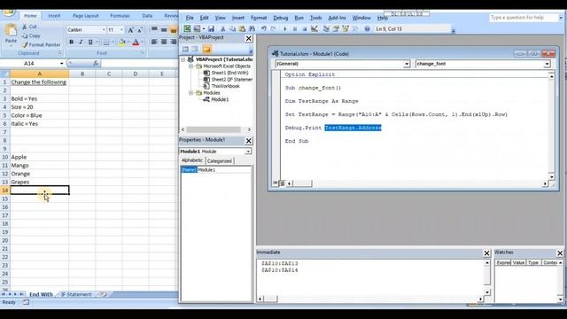The width and height of the screenshot is (567, 319).
Task: Click the Break pause icon in VBA toolbar
Action: point(295,28)
